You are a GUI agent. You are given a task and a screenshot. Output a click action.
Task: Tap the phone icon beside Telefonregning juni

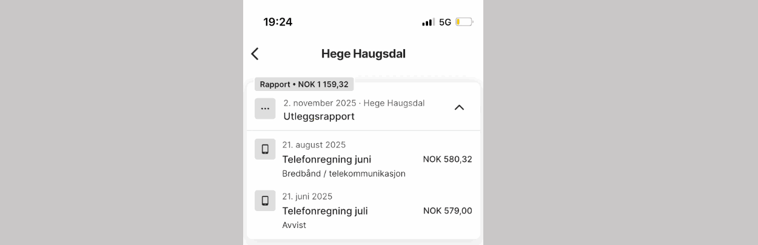click(265, 149)
